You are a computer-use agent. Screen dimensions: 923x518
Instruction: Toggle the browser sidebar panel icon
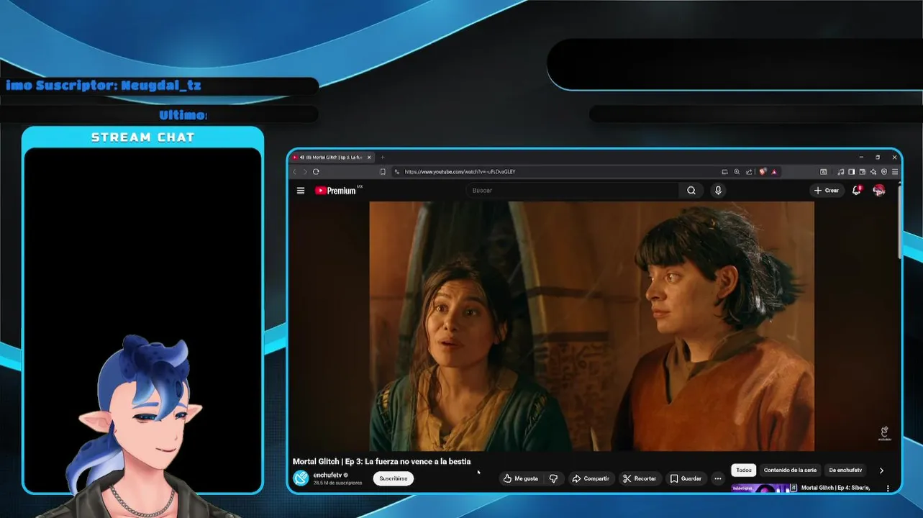pos(851,172)
